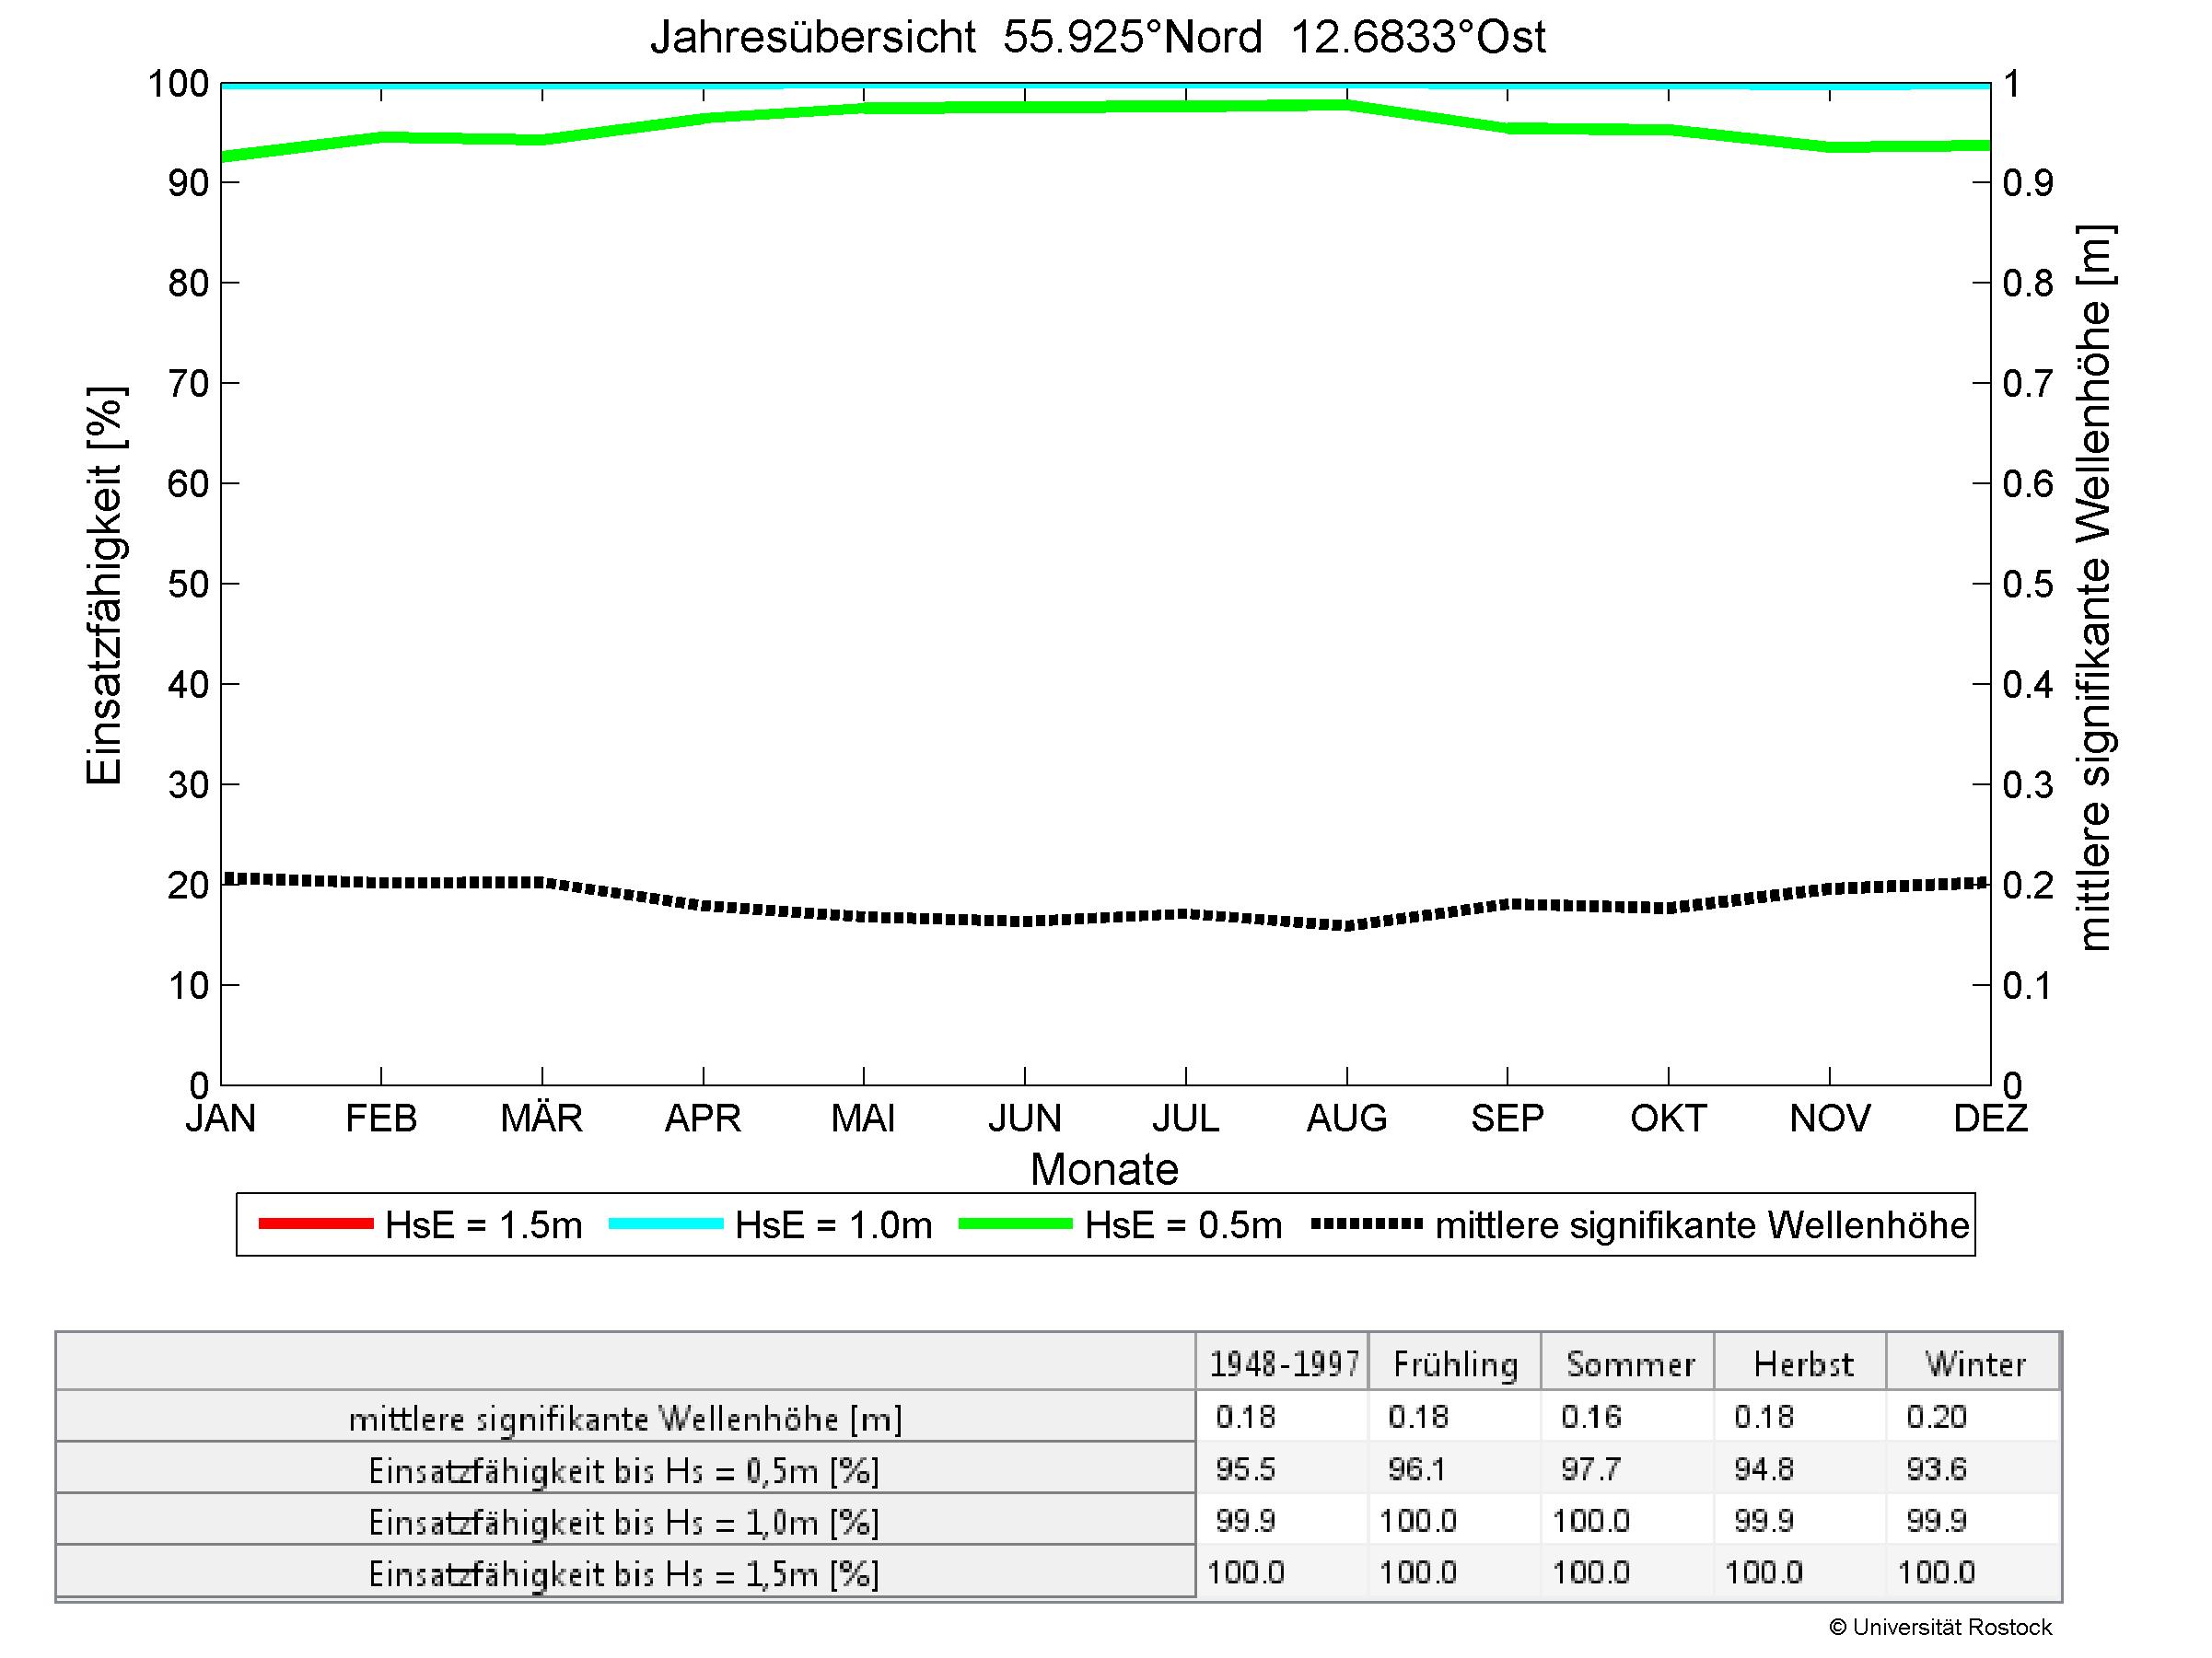Click the cyan HsE = 1.0m legend swatch
This screenshot has height=1658, width=2212.
pyautogui.click(x=665, y=1224)
